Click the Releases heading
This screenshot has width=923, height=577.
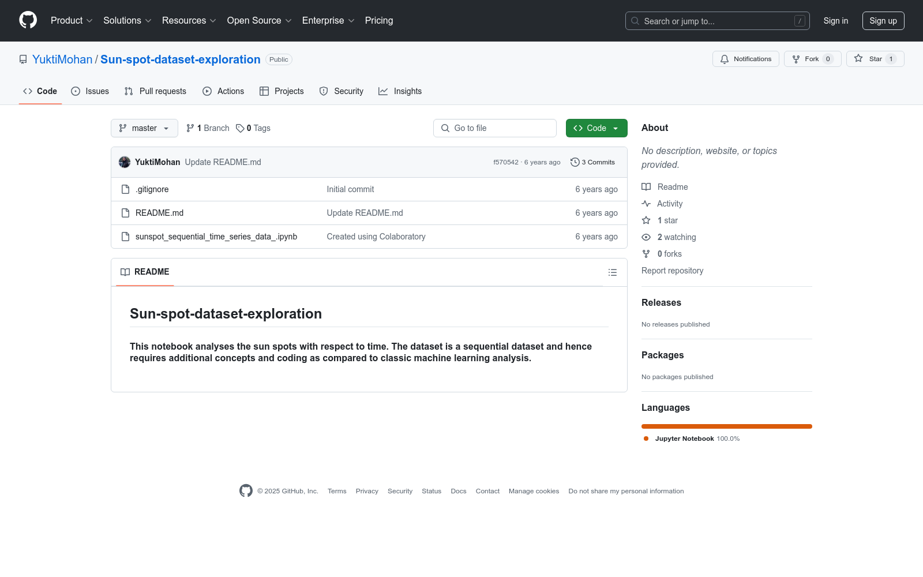(x=661, y=302)
